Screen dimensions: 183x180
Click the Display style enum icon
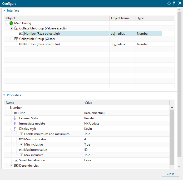tap(16, 129)
